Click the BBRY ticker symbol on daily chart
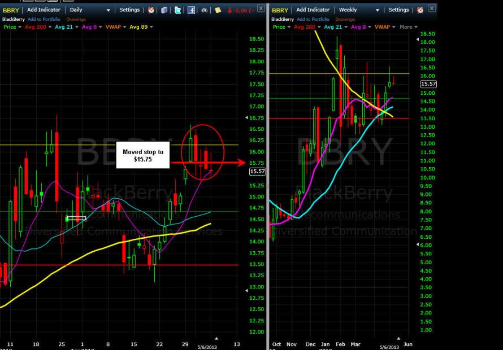 tap(11, 10)
